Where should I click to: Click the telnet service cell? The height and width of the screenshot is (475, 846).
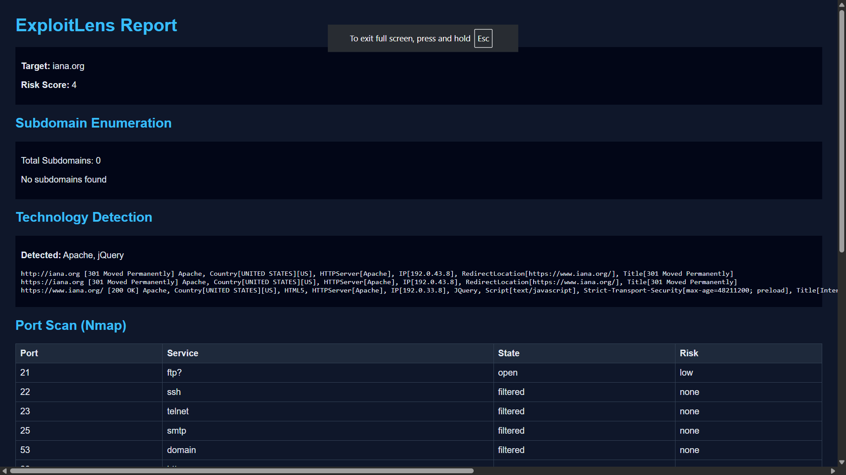[x=178, y=411]
